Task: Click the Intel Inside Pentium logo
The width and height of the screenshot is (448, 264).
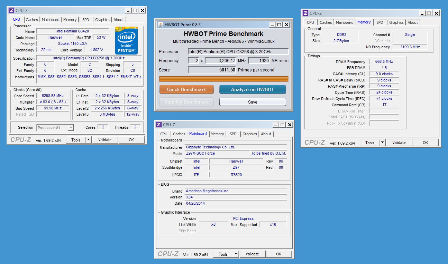Action: coord(126,41)
